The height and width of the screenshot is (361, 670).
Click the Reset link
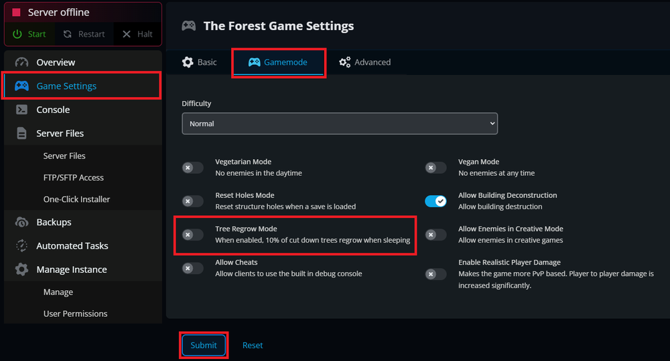point(253,346)
